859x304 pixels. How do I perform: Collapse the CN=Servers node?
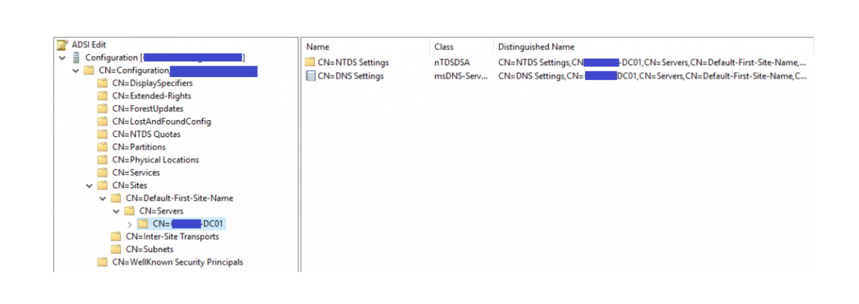[x=116, y=211]
